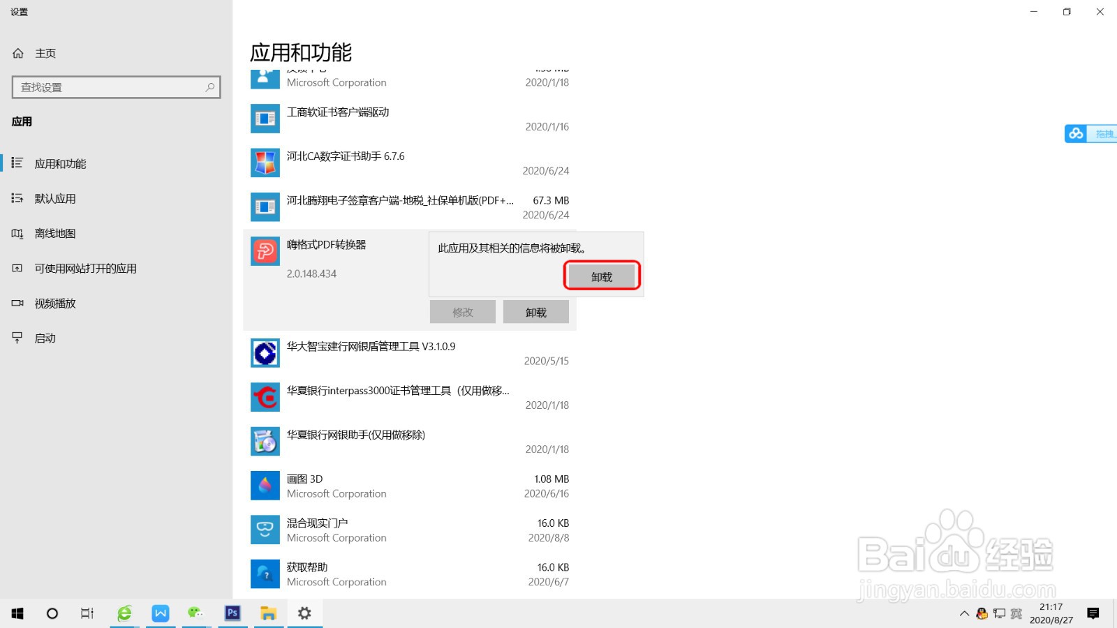Viewport: 1117px width, 628px height.
Task: Select the 画图 3D entry name
Action: 304,479
